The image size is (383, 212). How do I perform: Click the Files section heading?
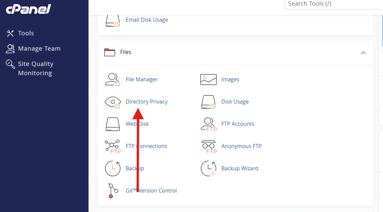click(126, 52)
